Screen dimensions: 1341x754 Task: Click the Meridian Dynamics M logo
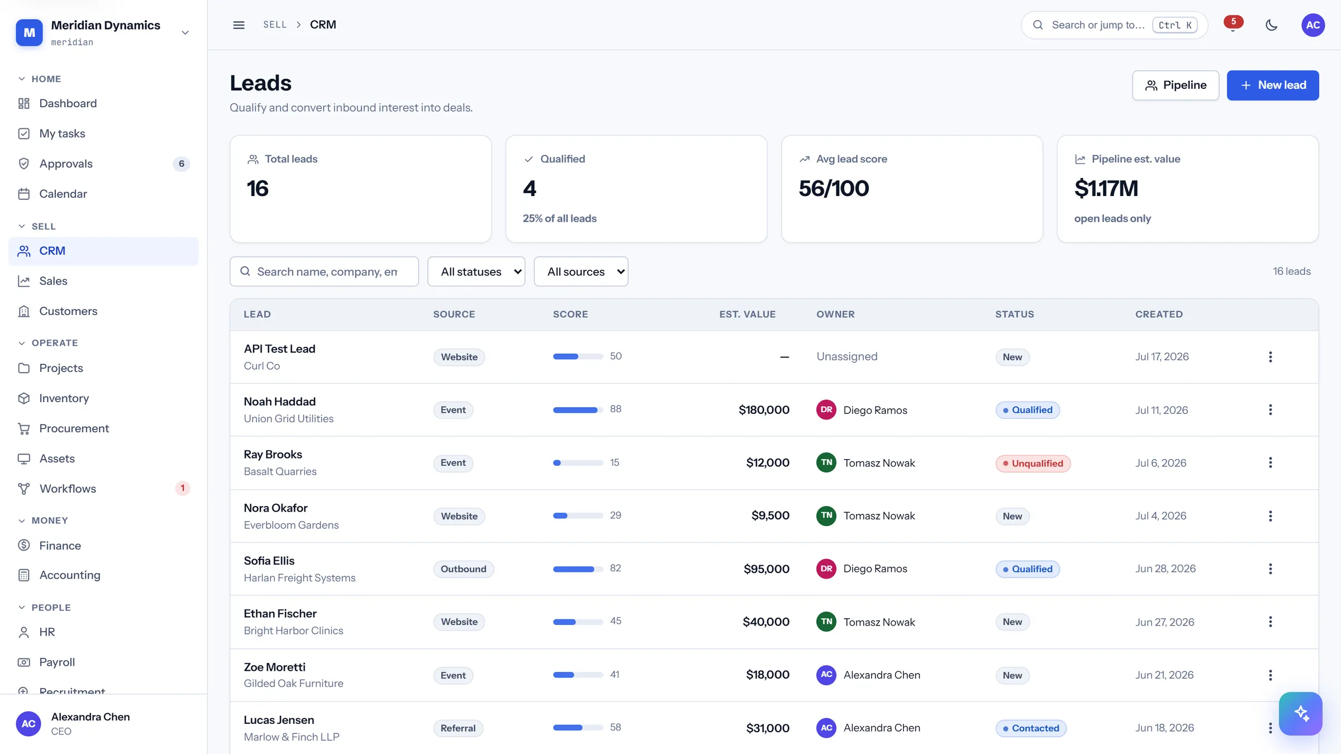click(29, 32)
